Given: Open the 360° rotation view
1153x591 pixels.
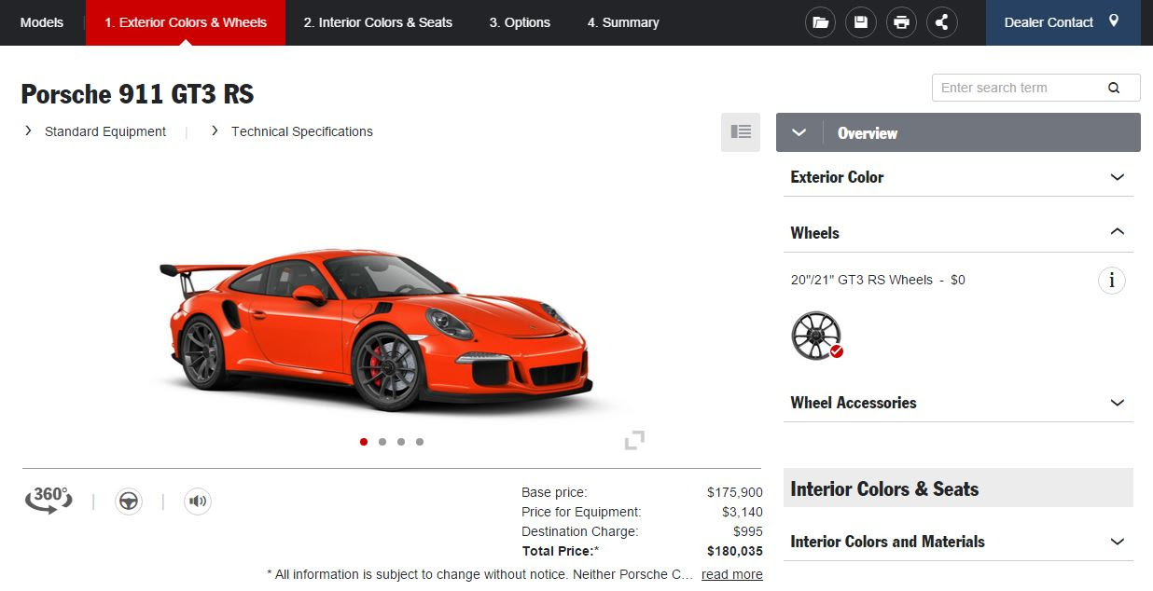Looking at the screenshot, I should coord(49,500).
